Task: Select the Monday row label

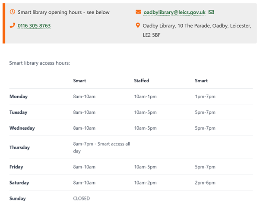Action: (x=19, y=97)
